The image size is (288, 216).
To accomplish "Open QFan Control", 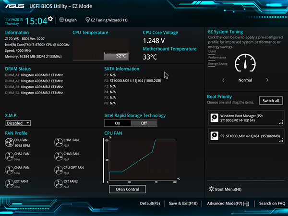I will coord(128,189).
